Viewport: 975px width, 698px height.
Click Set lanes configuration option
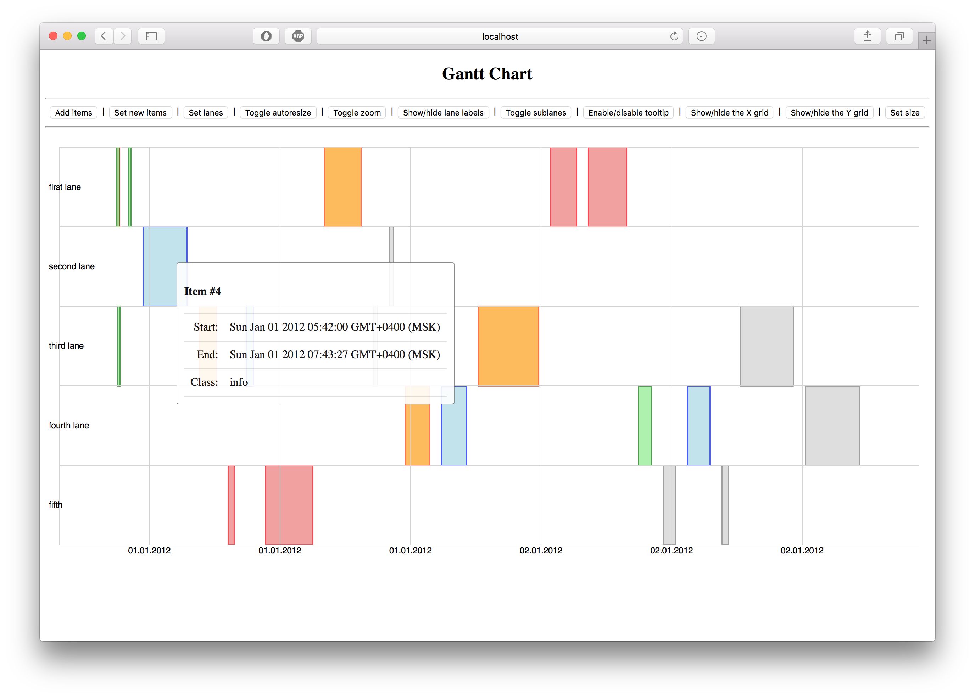pos(206,113)
